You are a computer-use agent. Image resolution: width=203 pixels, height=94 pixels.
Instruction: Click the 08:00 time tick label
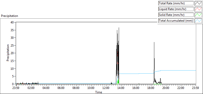(76, 88)
